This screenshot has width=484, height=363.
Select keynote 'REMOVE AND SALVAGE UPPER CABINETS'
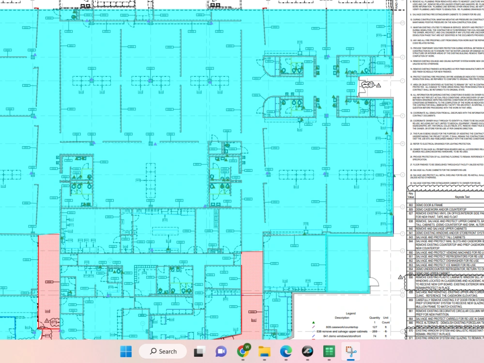coord(445,229)
